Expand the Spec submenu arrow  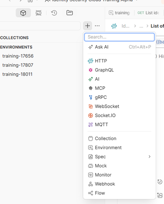(x=149, y=157)
